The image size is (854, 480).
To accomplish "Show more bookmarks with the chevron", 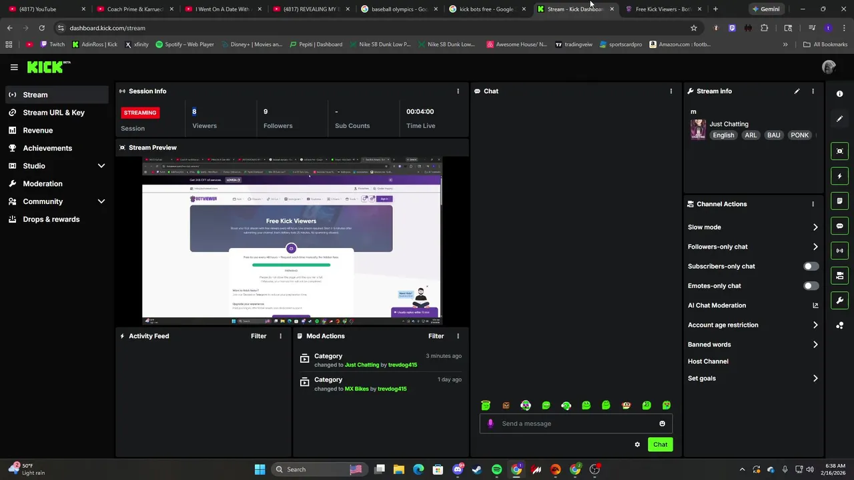I will pyautogui.click(x=785, y=45).
